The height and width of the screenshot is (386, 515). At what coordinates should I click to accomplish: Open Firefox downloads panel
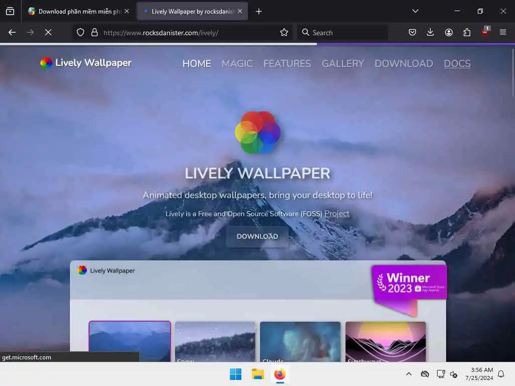point(431,32)
